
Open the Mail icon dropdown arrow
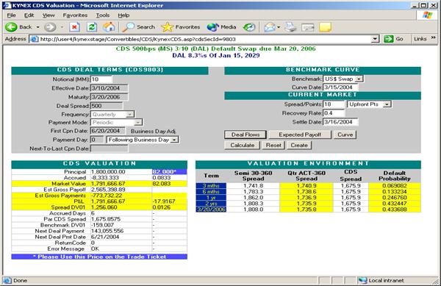[279, 27]
